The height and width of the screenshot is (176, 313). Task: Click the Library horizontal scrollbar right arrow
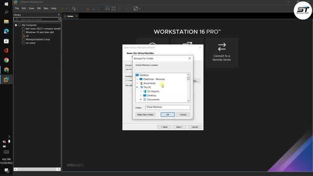(x=59, y=170)
